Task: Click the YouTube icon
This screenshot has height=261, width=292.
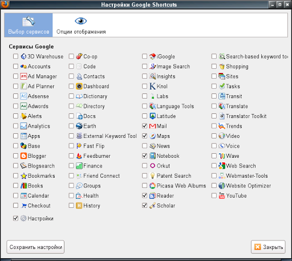Action: click(222, 195)
